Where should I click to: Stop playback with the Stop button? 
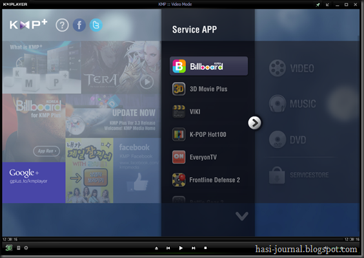(x=205, y=248)
